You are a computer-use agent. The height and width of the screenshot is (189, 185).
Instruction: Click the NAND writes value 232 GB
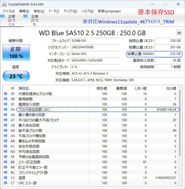coord(169,54)
